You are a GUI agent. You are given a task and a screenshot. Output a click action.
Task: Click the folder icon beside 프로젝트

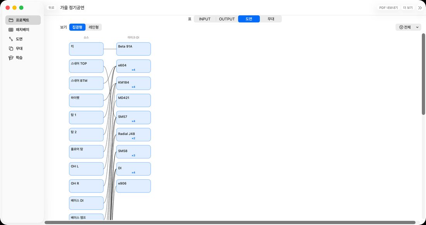pos(11,20)
